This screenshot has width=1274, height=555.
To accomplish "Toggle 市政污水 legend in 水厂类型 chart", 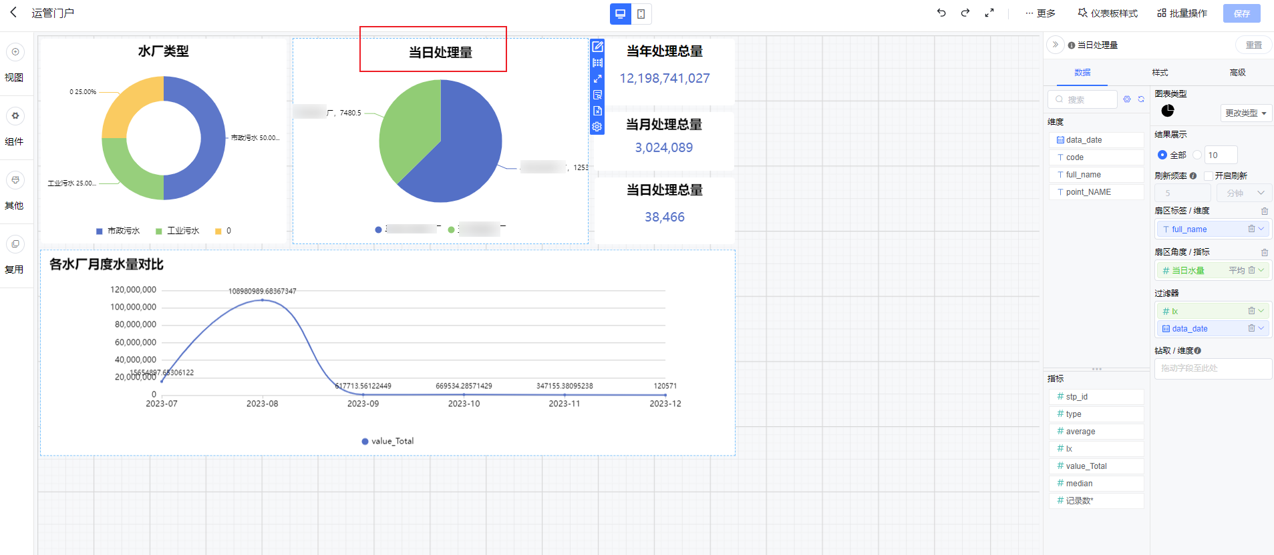I will 118,231.
